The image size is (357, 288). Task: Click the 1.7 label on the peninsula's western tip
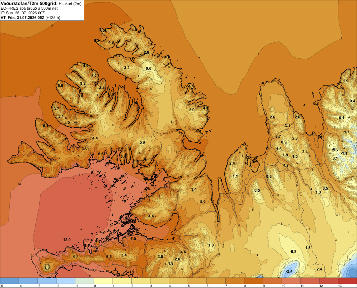tap(47, 268)
